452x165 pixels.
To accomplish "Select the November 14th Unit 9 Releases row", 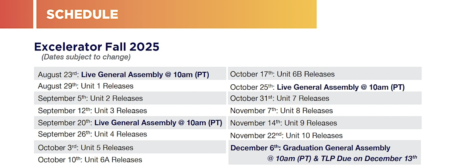I will pos(325,123).
